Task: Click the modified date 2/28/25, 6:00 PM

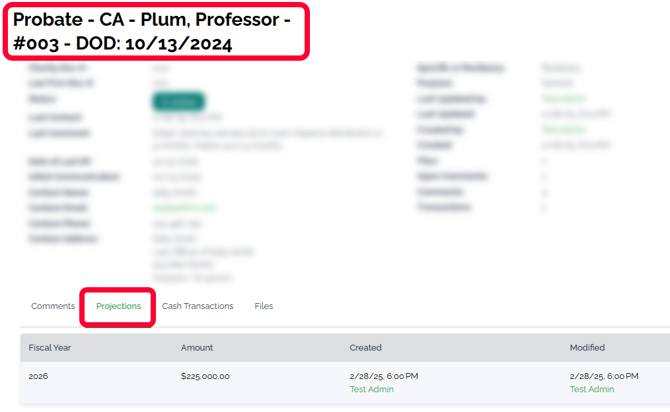Action: (604, 376)
